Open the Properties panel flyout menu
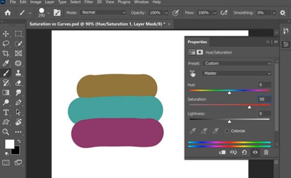The width and height of the screenshot is (291, 178). click(276, 42)
